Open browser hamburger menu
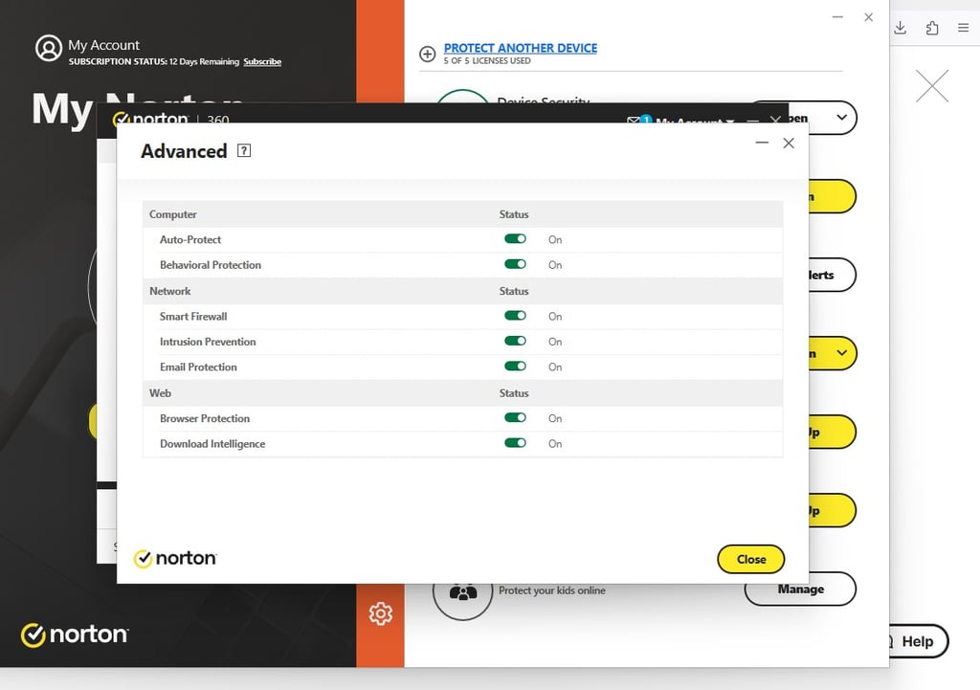This screenshot has width=980, height=690. pos(963,28)
